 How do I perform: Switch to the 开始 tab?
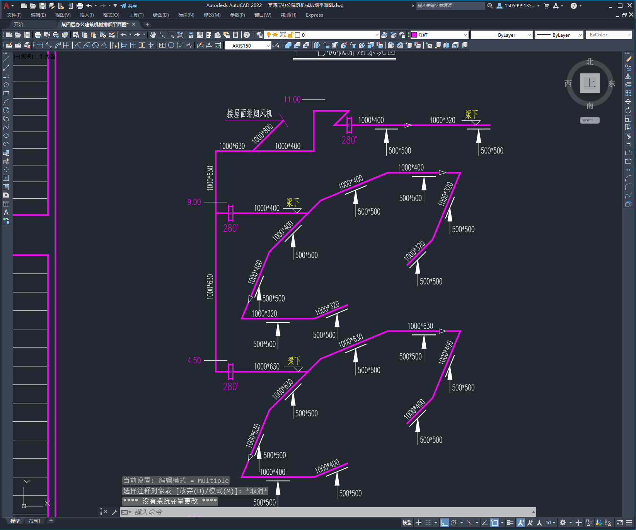click(x=19, y=24)
